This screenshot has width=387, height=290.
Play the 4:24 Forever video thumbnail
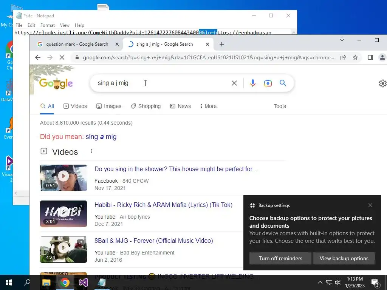pos(63,250)
